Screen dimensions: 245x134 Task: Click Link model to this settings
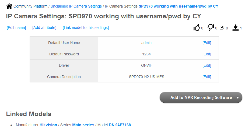(86, 28)
